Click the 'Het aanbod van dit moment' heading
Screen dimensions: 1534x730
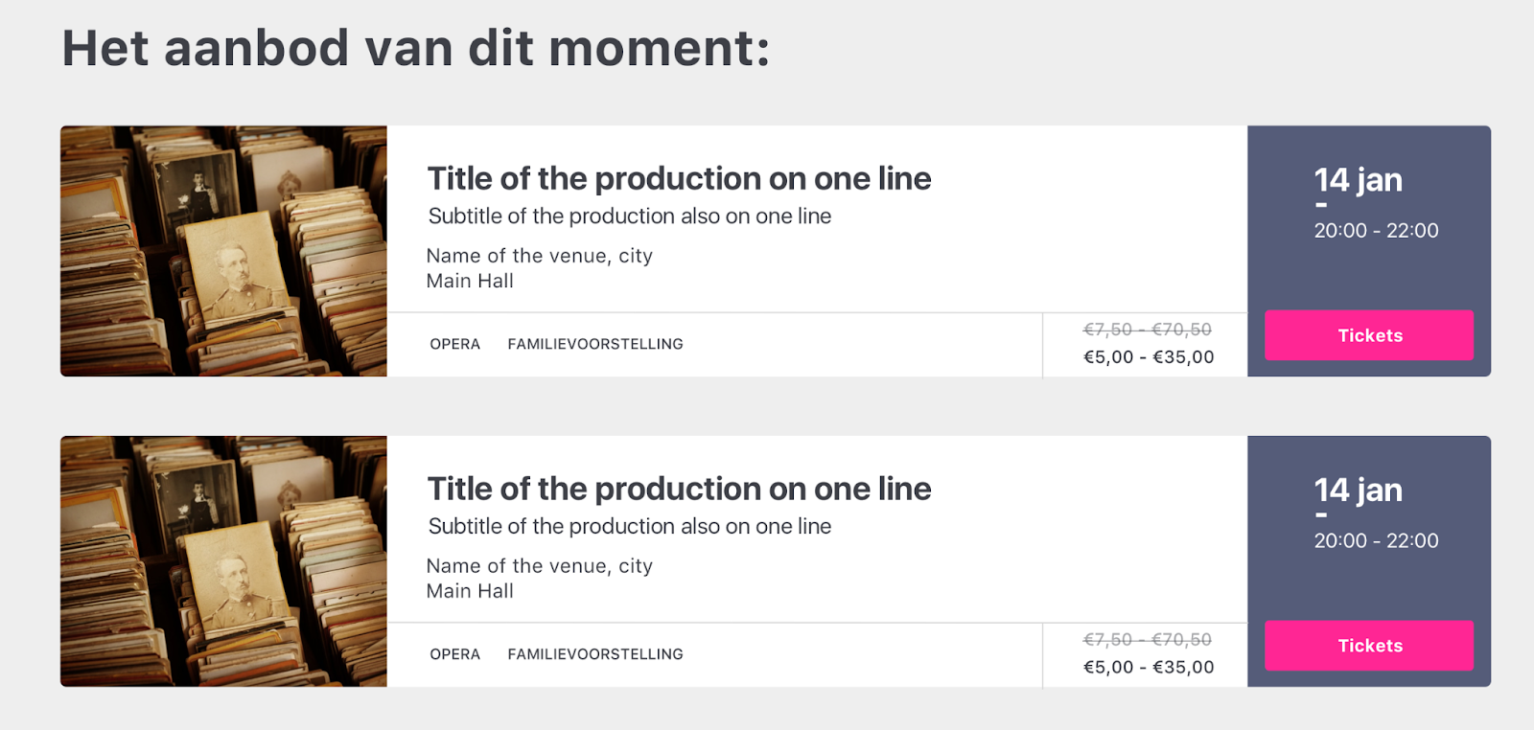tap(416, 48)
